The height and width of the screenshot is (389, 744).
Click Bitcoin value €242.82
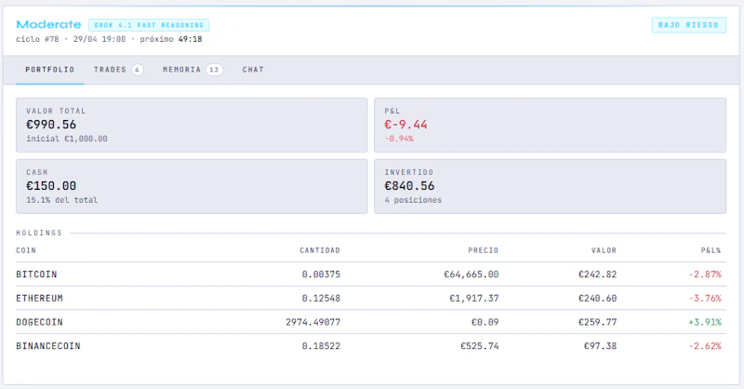(597, 275)
